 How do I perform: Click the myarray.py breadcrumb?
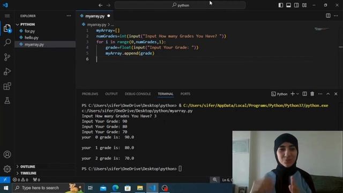pos(96,25)
